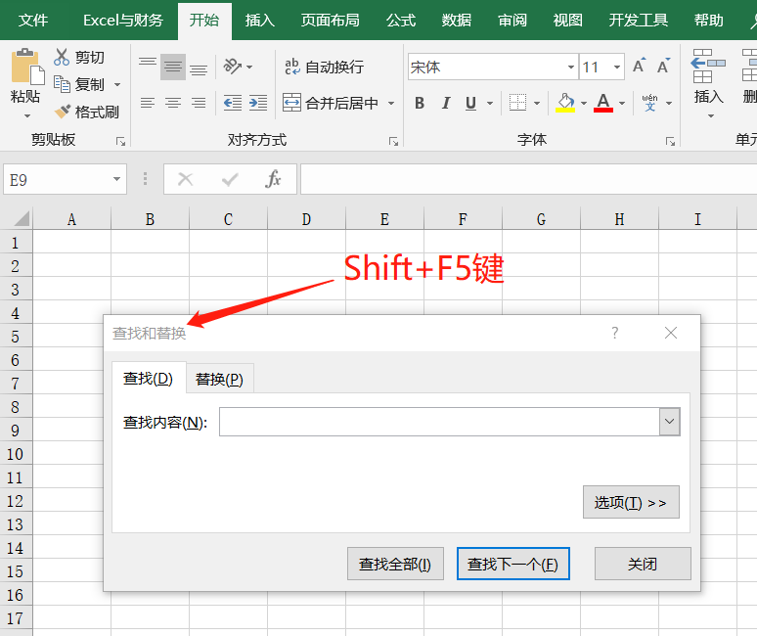The image size is (757, 636).
Task: Decrease indent level
Action: click(x=233, y=103)
